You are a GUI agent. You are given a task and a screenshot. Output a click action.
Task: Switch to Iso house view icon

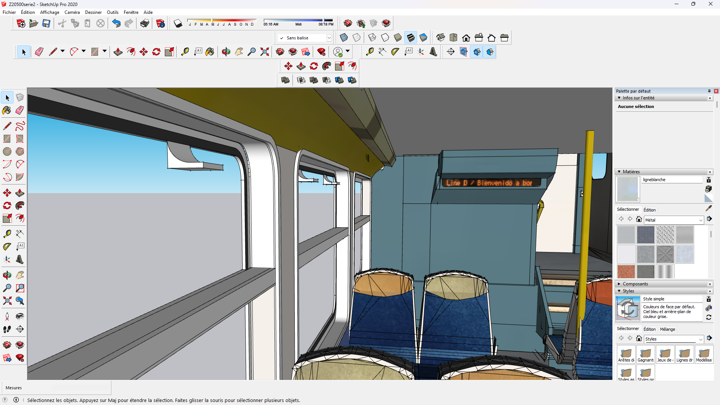tap(441, 37)
